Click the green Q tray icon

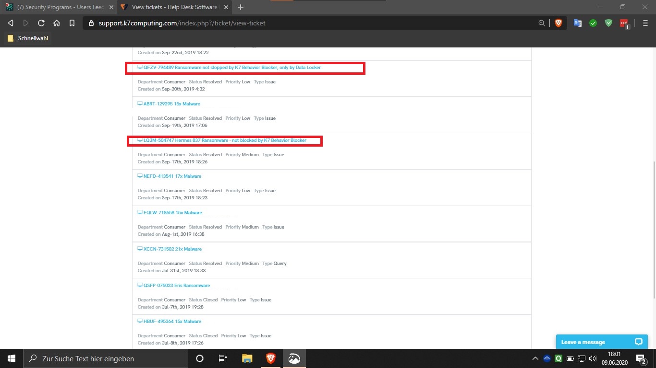[x=559, y=358]
